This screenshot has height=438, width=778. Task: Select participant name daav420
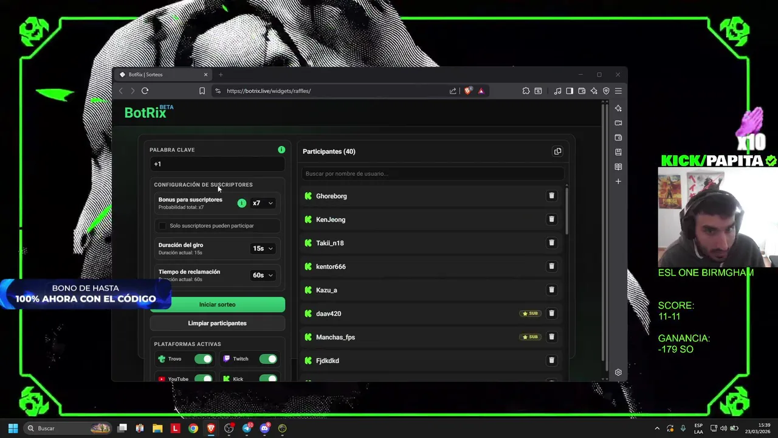point(328,313)
